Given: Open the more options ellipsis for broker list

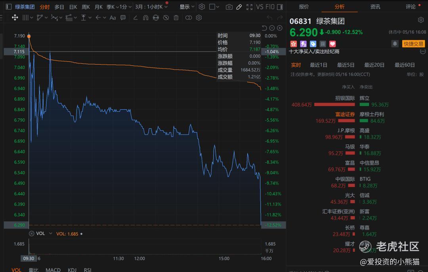Looking at the screenshot, I should (423, 51).
